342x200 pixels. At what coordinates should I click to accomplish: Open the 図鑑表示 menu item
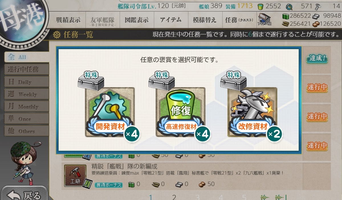(137, 20)
